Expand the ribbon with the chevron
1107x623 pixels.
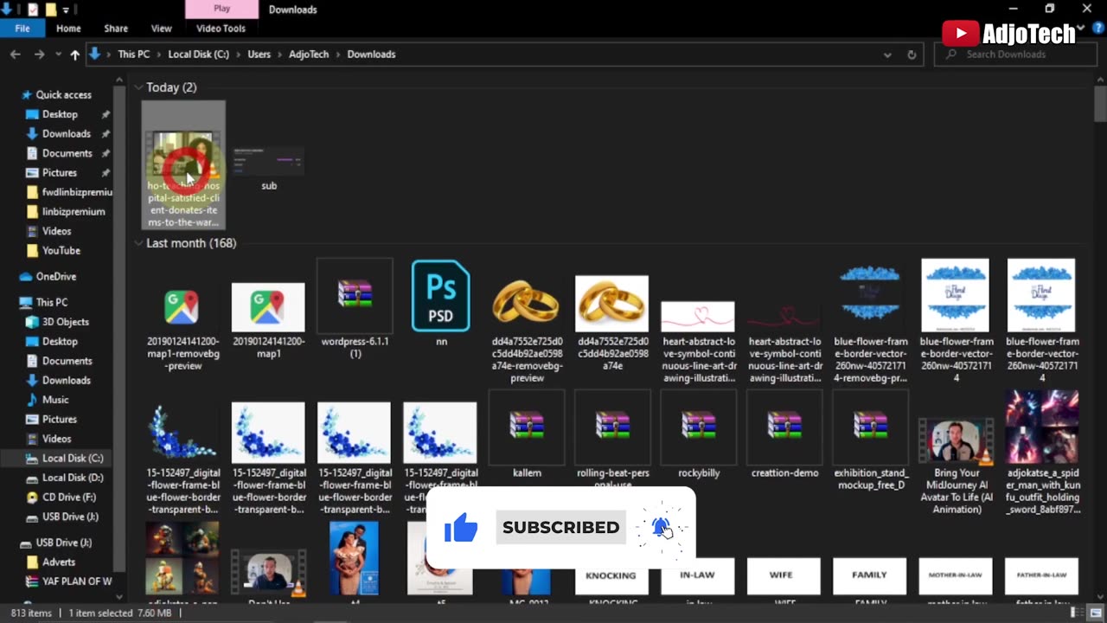[1078, 29]
